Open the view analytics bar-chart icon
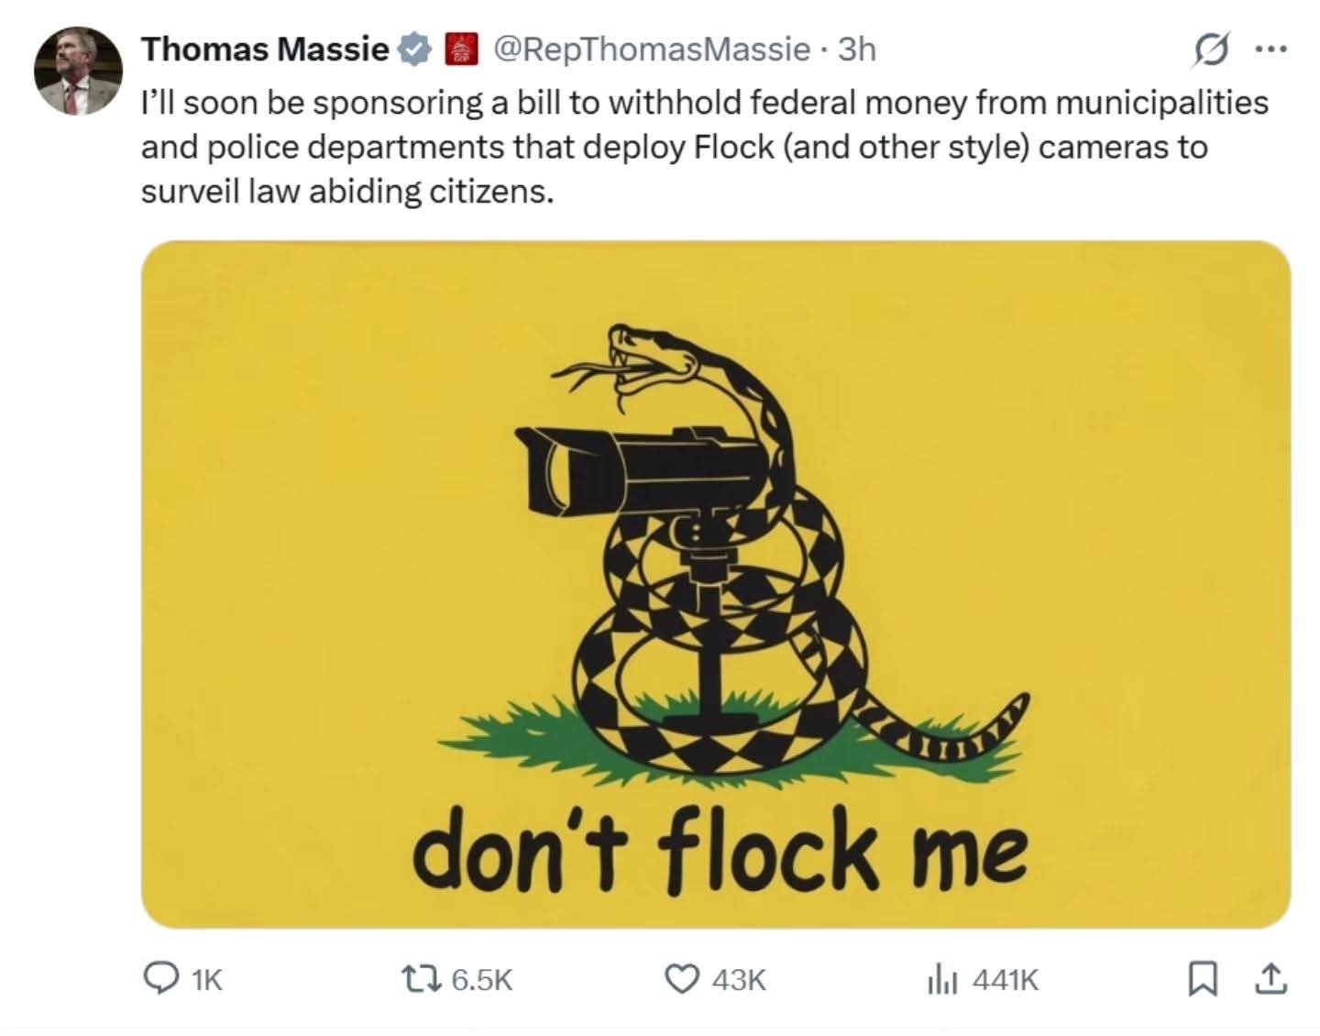 (x=942, y=980)
